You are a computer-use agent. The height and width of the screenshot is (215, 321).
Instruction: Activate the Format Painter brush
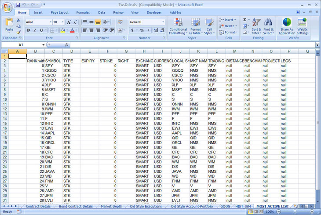pos(18,32)
